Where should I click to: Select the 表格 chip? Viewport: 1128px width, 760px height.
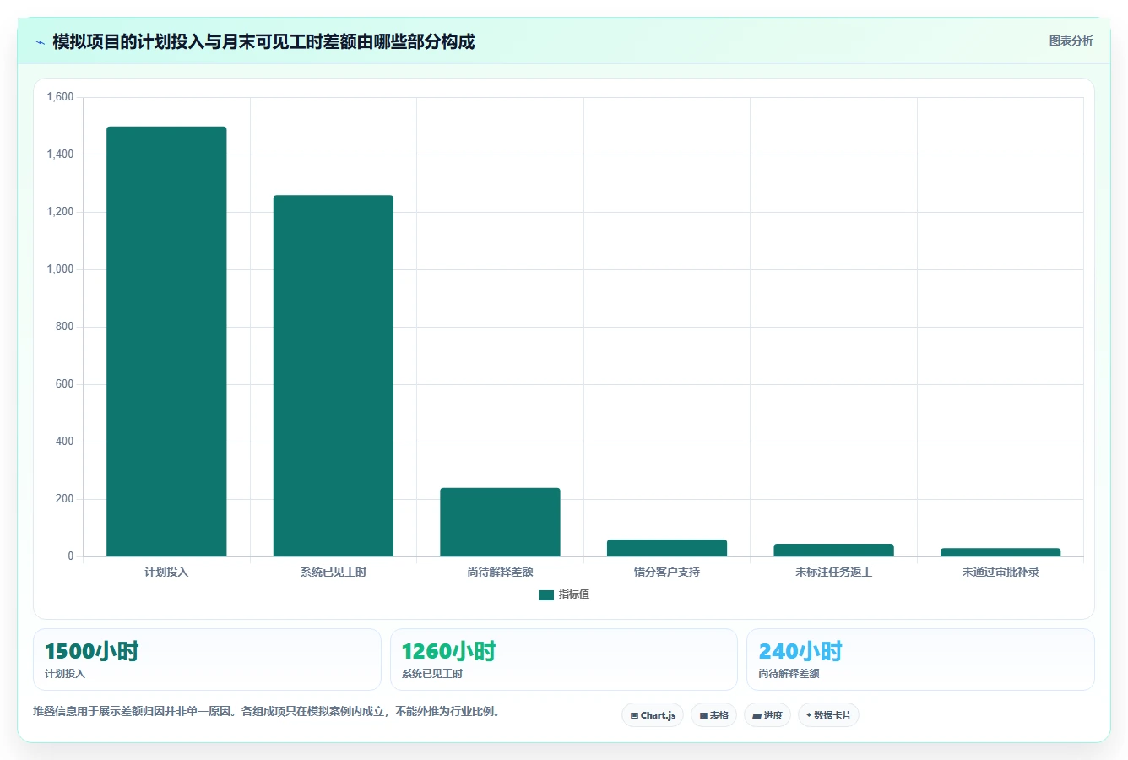(x=713, y=715)
